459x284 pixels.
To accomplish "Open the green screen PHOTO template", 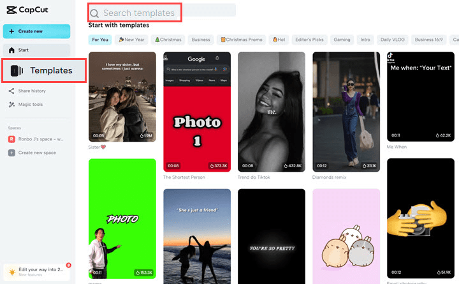I will pos(122,219).
